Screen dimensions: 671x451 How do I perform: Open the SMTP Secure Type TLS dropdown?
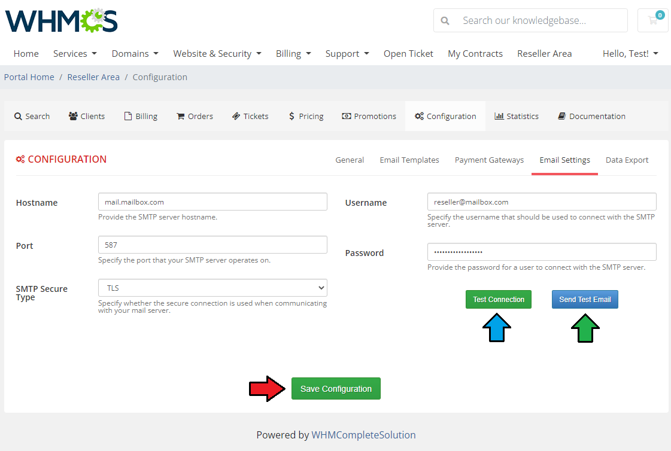click(212, 288)
